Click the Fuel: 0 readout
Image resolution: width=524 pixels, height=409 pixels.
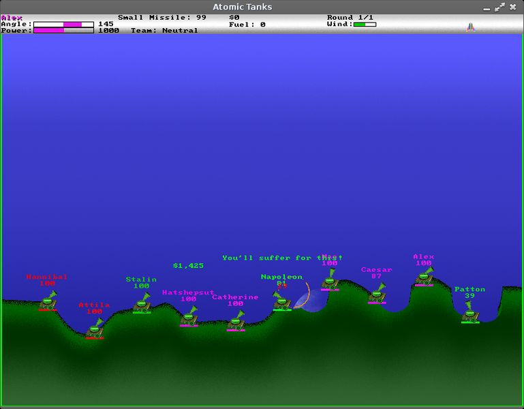point(247,25)
